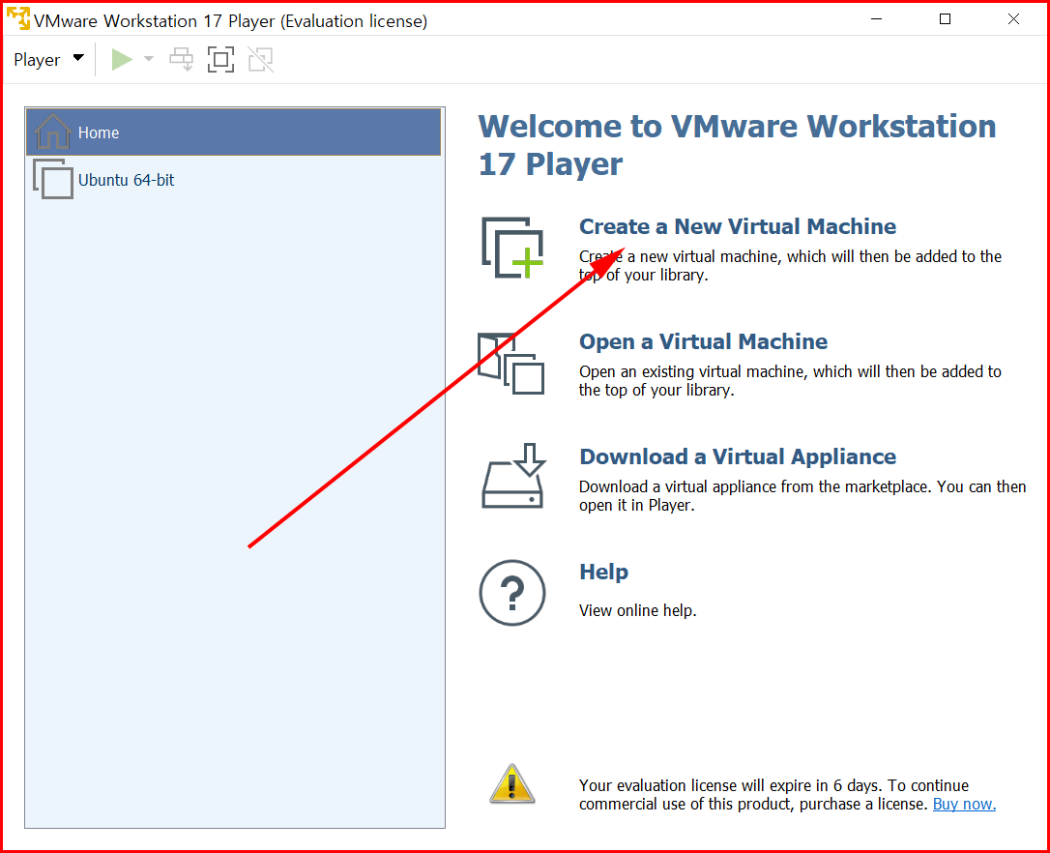Click Create a New Virtual Machine heading
The height and width of the screenshot is (853, 1050).
click(738, 226)
